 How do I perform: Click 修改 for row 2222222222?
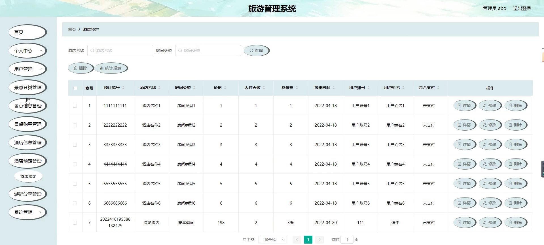point(490,125)
